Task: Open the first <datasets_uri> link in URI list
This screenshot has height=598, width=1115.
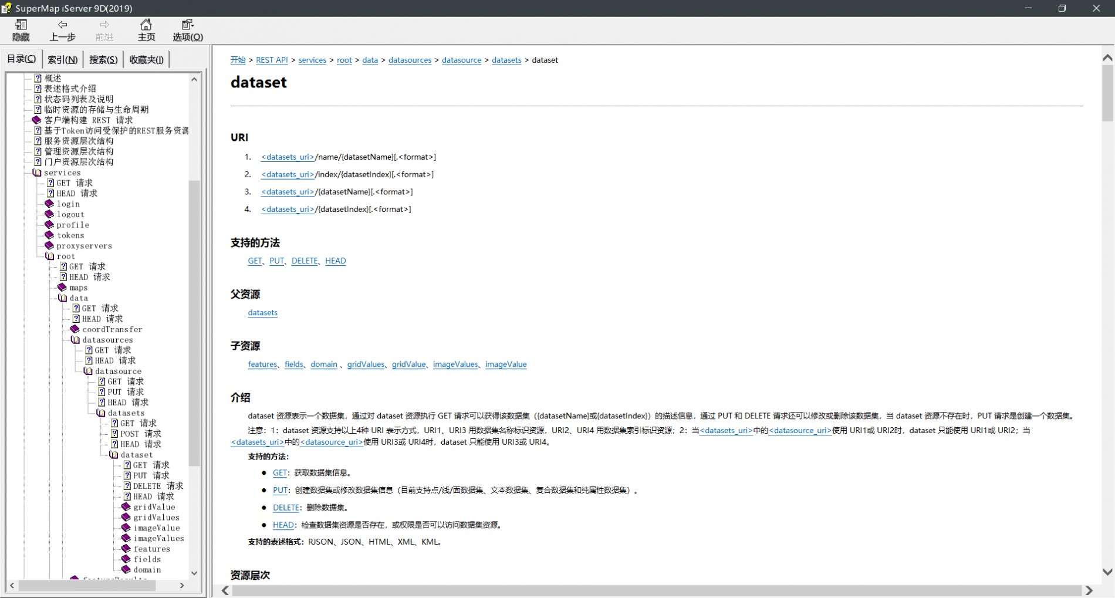Action: [x=288, y=157]
